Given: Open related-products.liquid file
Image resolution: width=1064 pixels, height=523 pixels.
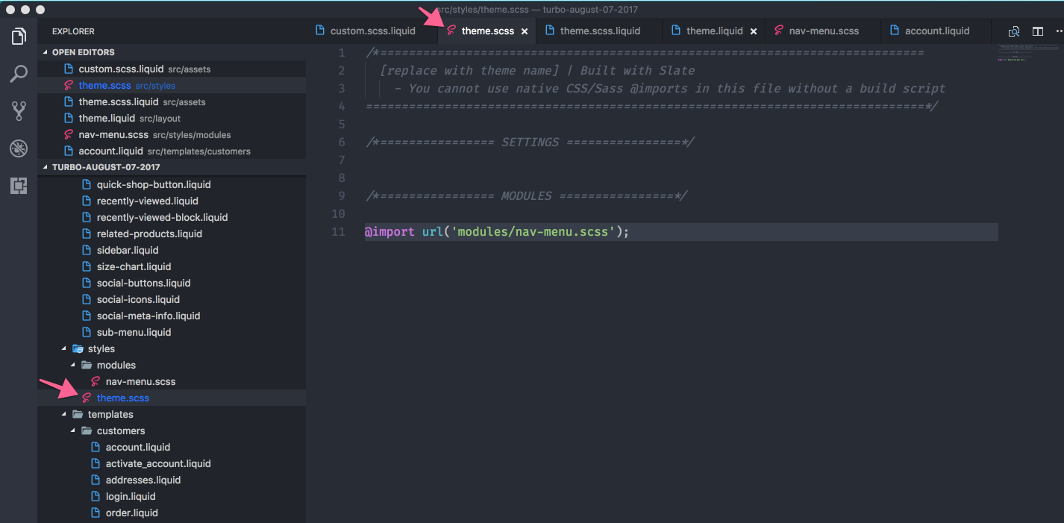Looking at the screenshot, I should [x=172, y=234].
